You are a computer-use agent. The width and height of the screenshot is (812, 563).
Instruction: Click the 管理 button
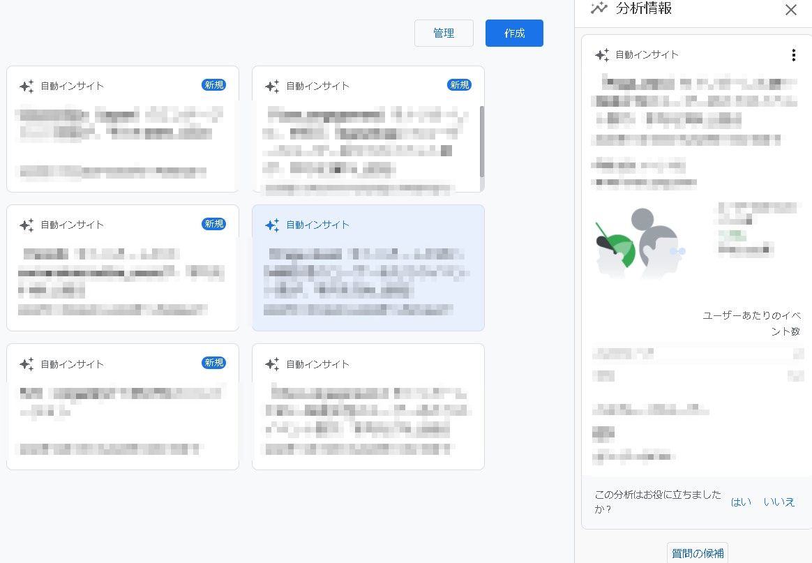tap(444, 33)
